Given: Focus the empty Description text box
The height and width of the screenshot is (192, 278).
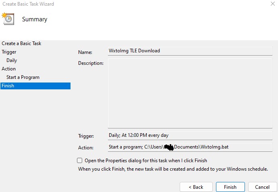Looking at the screenshot, I should point(190,93).
